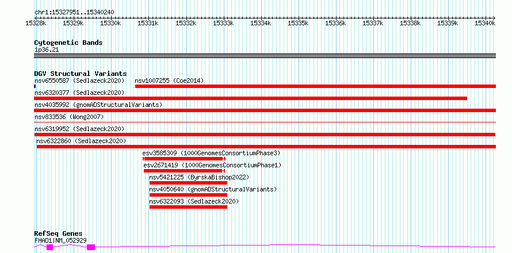This screenshot has width=512, height=253.
Task: Click the 15334k ruler tick label
Action: 261,23
